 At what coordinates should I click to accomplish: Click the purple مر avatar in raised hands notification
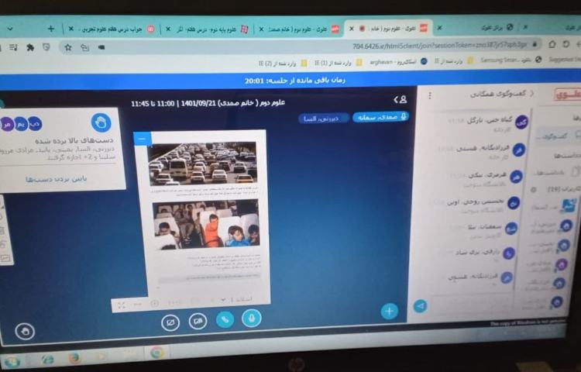pos(8,124)
